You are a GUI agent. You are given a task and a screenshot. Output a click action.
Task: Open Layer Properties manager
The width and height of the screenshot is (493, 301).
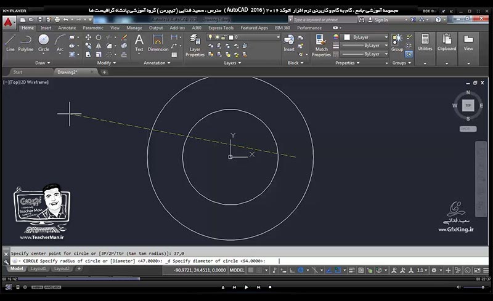click(195, 46)
